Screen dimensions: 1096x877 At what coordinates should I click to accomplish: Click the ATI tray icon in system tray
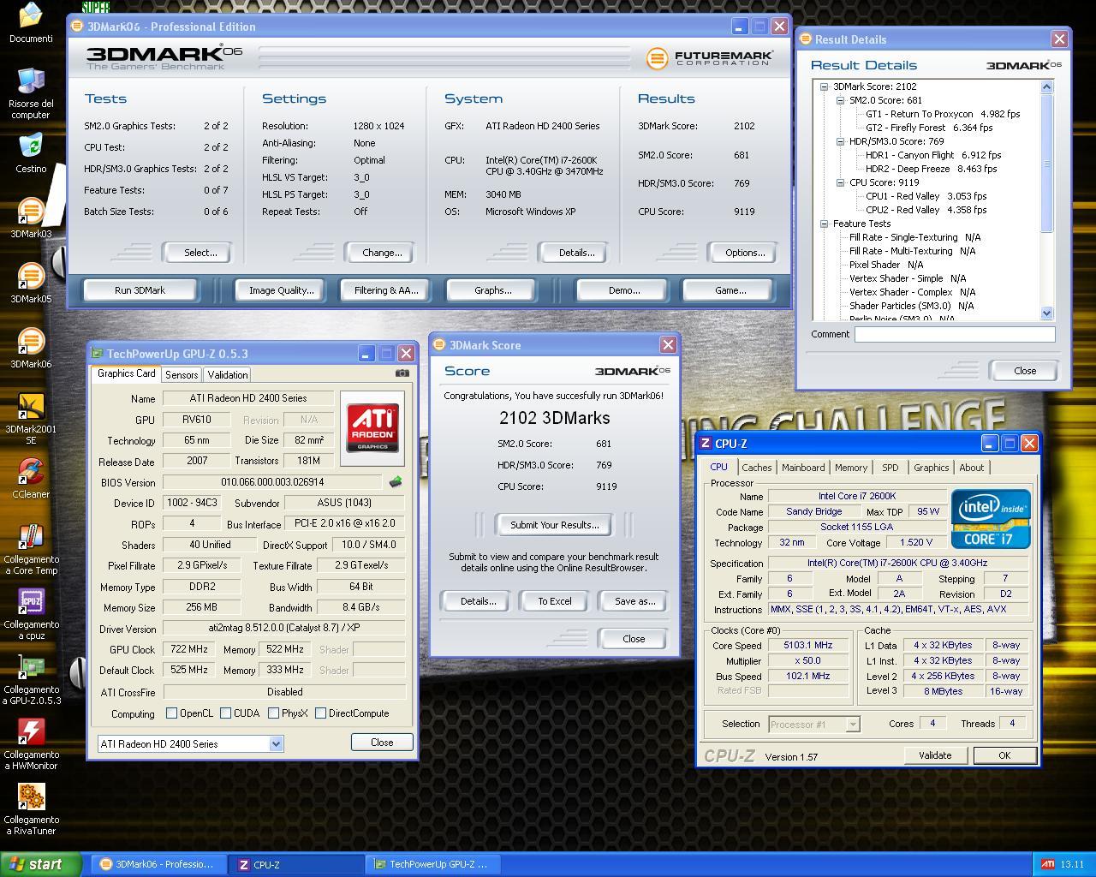(x=1047, y=864)
